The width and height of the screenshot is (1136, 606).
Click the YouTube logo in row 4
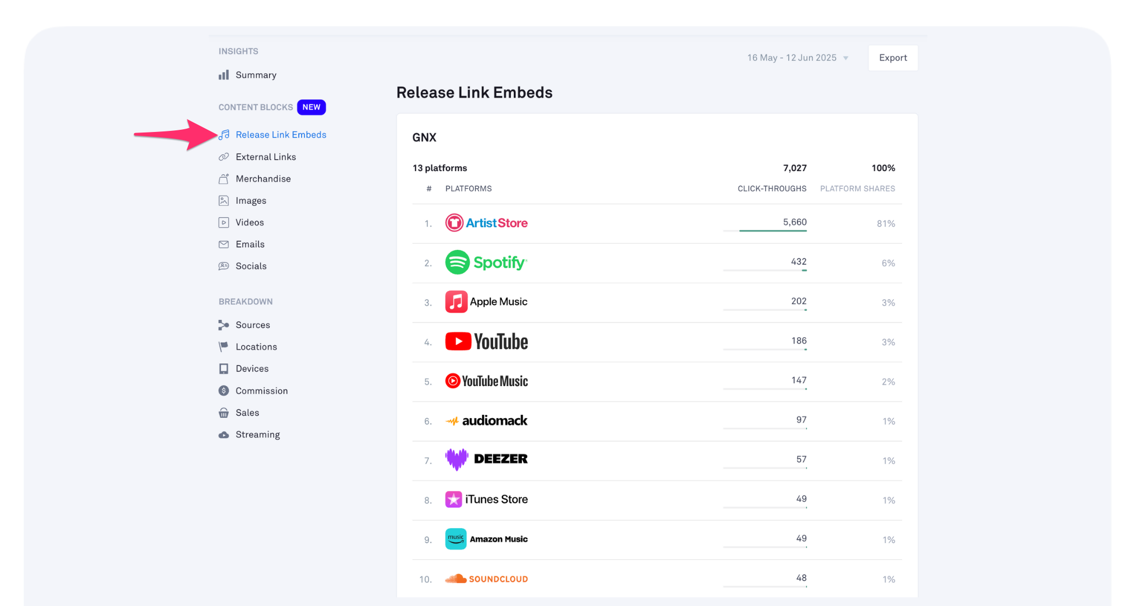coord(487,342)
